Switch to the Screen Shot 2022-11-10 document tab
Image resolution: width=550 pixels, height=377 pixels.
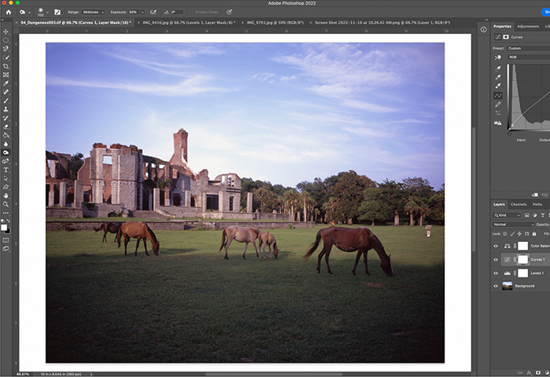coord(383,23)
